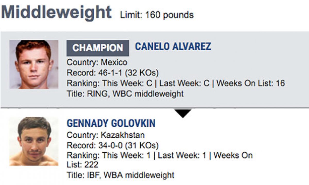The image size is (309, 185).
Task: Click Canelo's "This Week: C" ranking
Action: coord(128,84)
